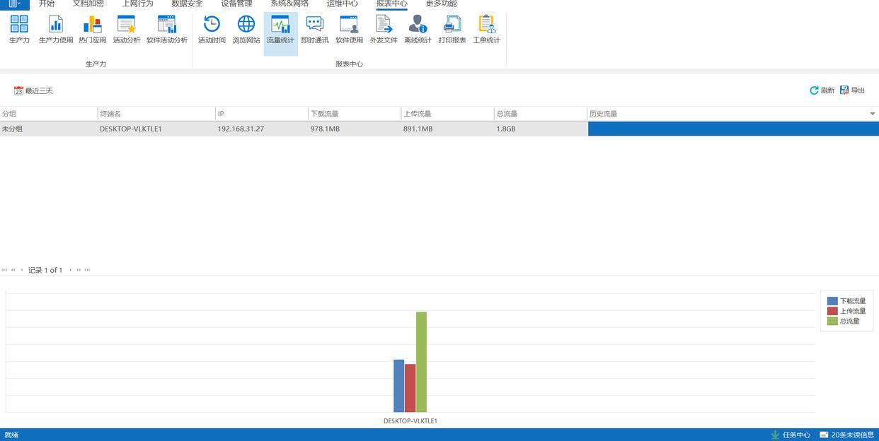Switch to the 文档加密 ribbon tab
Image resolution: width=879 pixels, height=441 pixels.
point(88,4)
